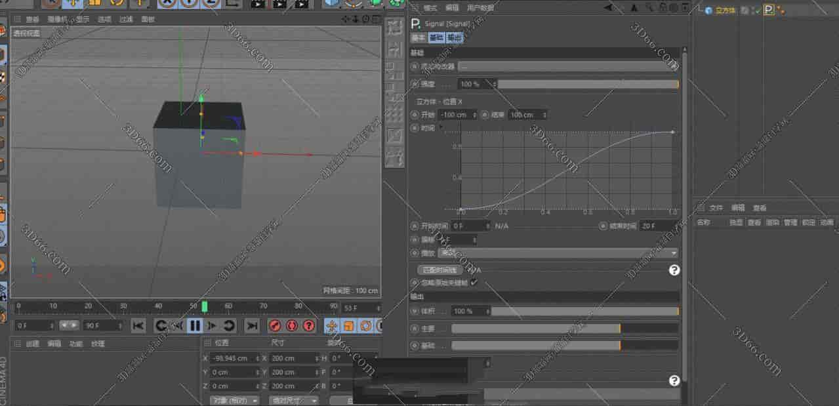Click the red record keyframe icon
The image size is (839, 406).
(276, 325)
